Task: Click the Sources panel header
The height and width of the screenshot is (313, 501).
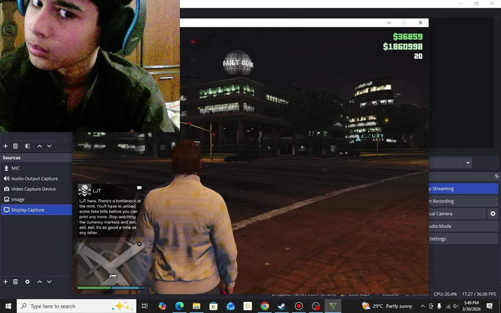Action: tap(36, 157)
